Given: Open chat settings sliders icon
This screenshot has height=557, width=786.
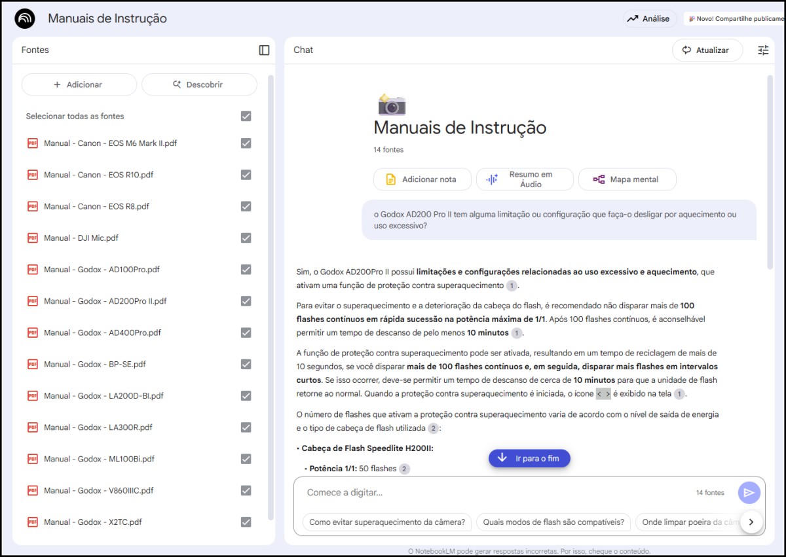Looking at the screenshot, I should 763,50.
